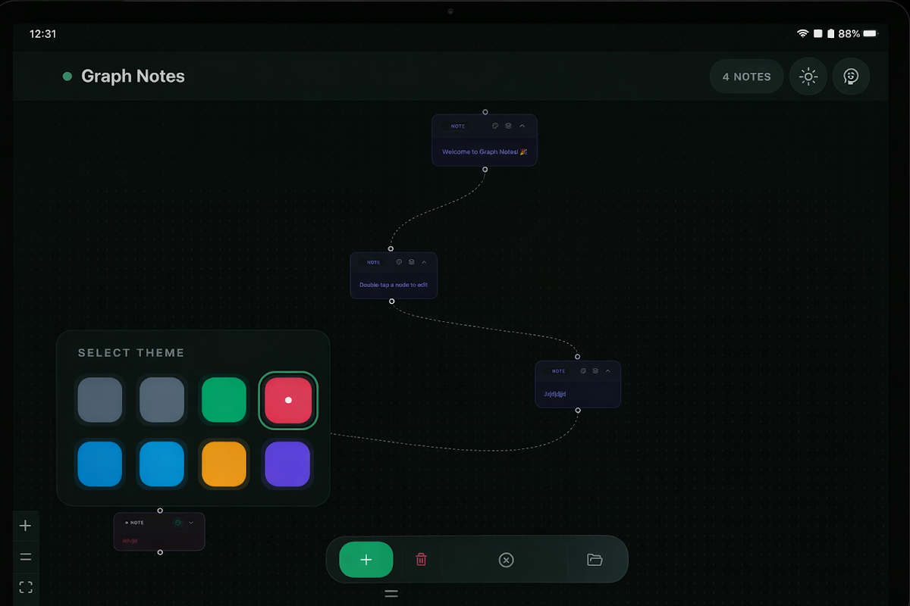Click top connector of Double-tap a node node
The image size is (910, 606).
pos(391,248)
